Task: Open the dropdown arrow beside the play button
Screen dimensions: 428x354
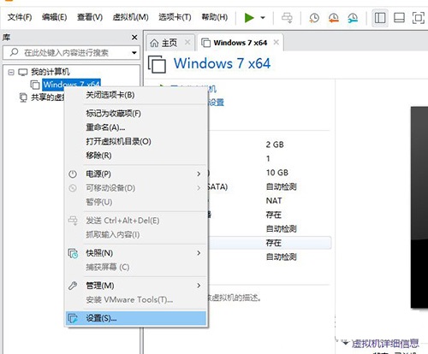Action: click(x=263, y=18)
